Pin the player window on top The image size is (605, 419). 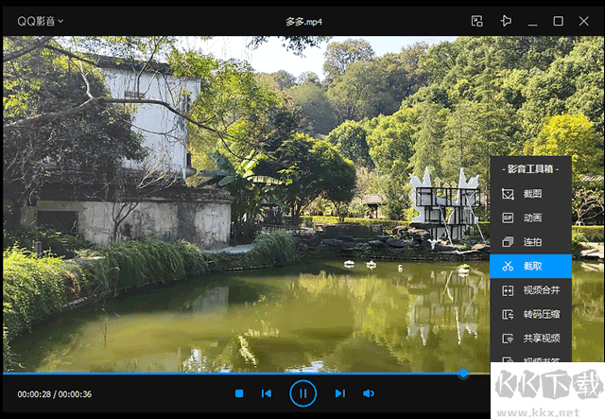coord(507,21)
